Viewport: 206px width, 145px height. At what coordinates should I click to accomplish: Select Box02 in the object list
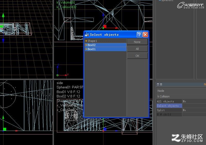point(106,45)
